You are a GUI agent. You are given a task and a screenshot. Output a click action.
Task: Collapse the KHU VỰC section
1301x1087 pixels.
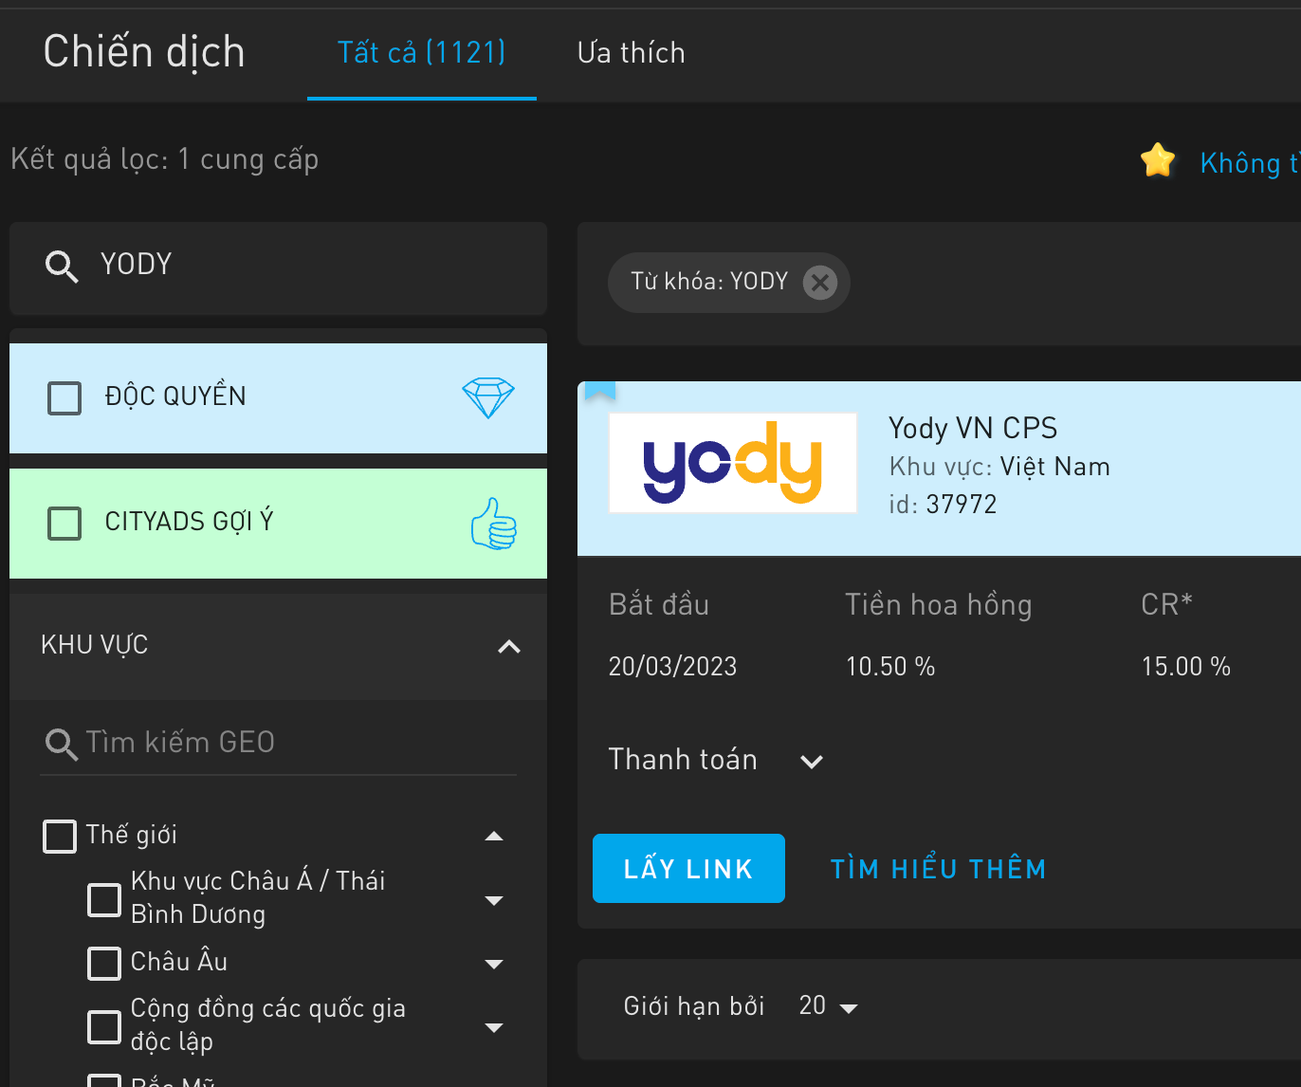pyautogui.click(x=509, y=647)
